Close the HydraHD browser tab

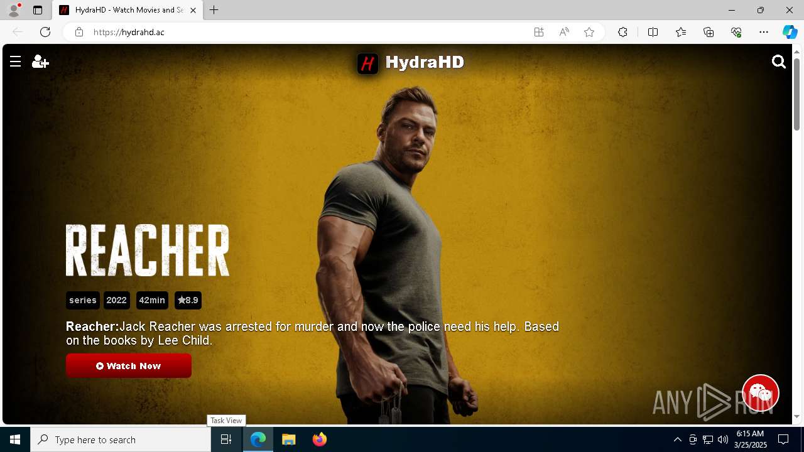click(193, 10)
